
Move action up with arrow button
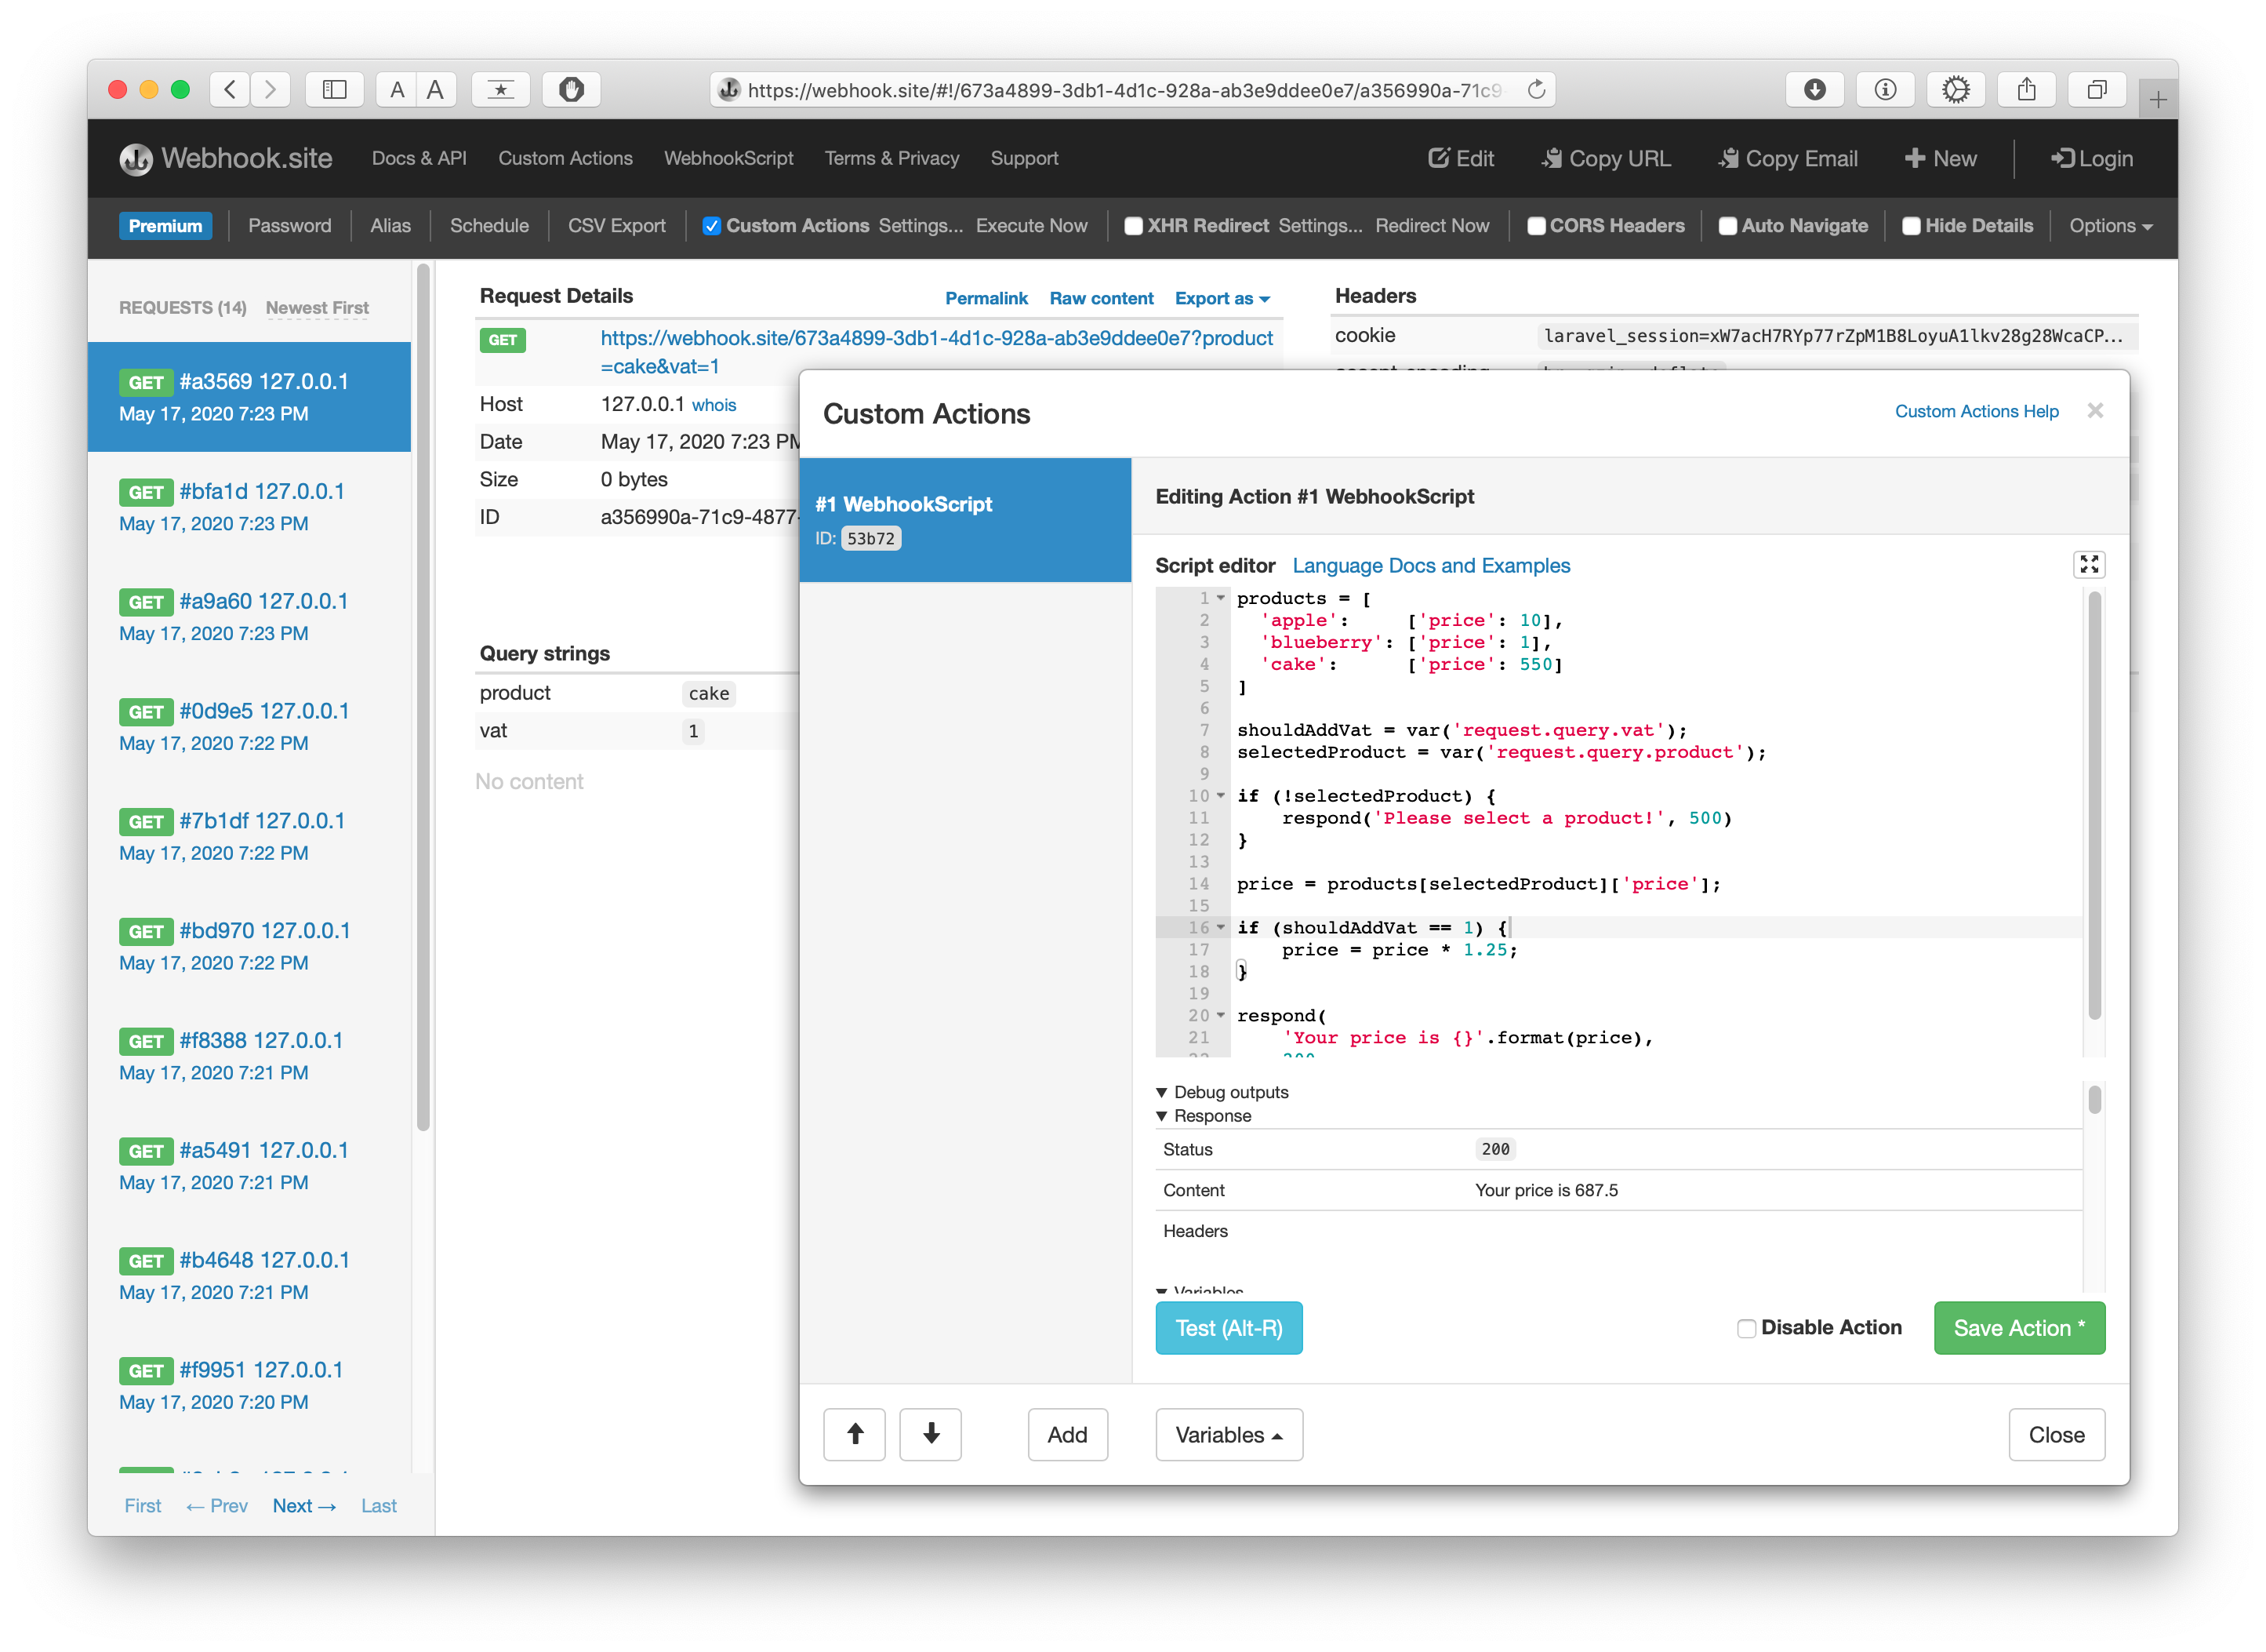(854, 1434)
